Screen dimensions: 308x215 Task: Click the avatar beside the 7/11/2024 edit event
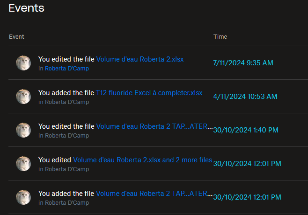point(23,63)
